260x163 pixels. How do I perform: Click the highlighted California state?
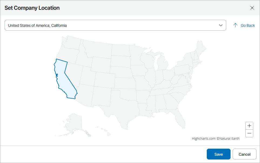(65, 79)
